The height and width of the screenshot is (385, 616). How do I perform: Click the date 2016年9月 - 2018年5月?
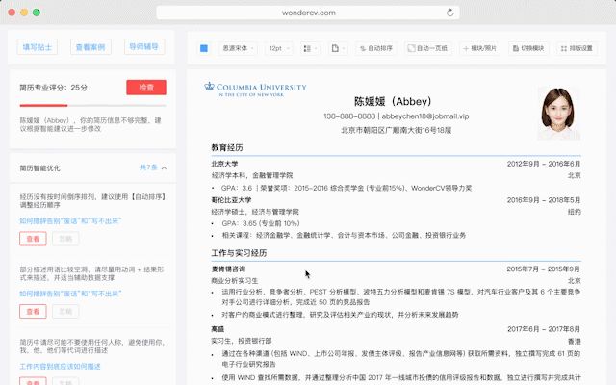tap(544, 200)
